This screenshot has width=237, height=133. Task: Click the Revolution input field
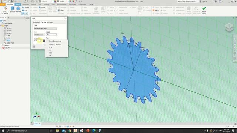(38, 41)
